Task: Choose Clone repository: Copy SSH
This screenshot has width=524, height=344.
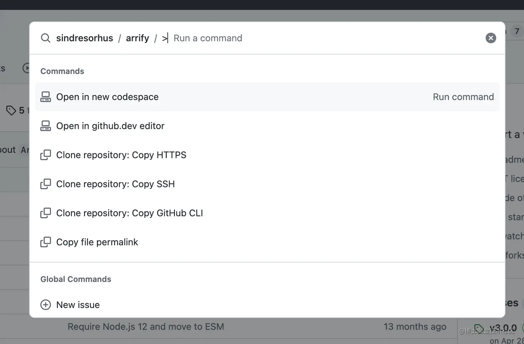Action: pos(267,184)
